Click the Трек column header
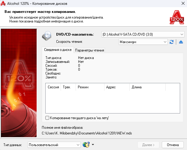Image resolution: width=187 pixels, height=150 pixels. (x=68, y=87)
